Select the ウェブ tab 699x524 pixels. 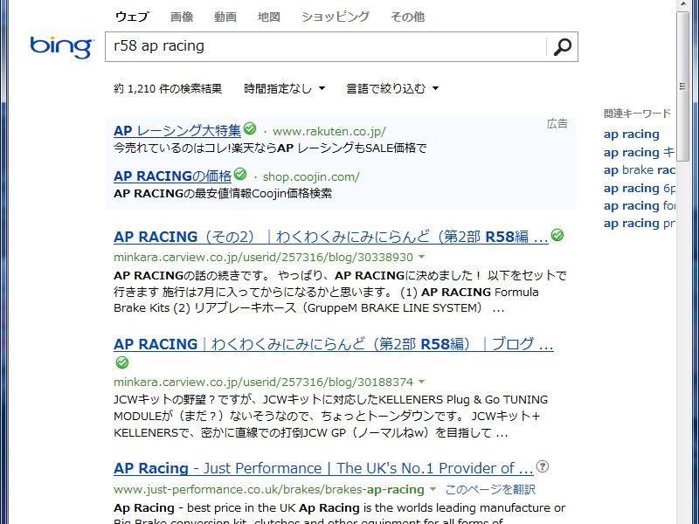coord(132,17)
